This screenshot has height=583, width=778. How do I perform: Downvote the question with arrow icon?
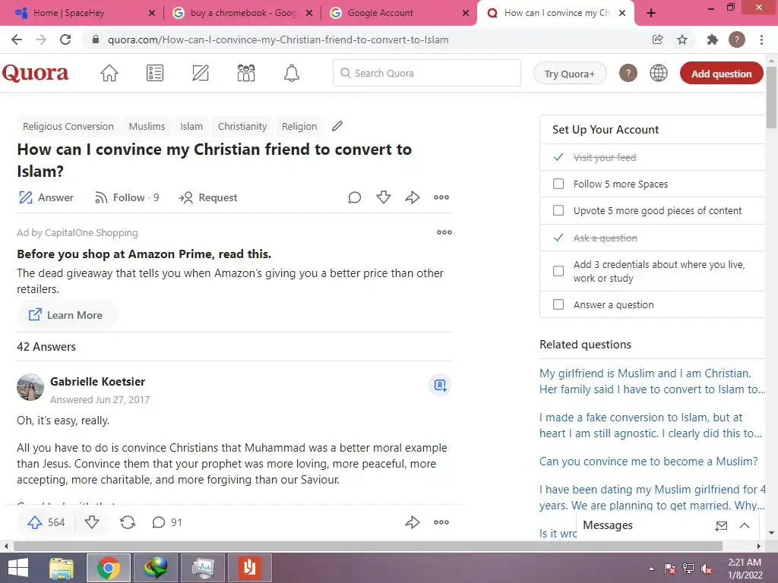(384, 197)
